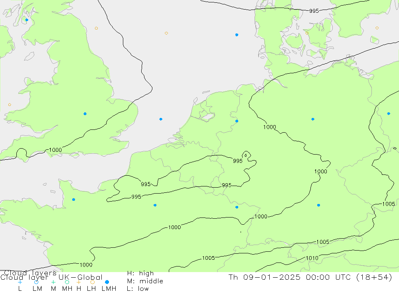Select the blue cloud dot over southern Germany
Viewport: 399px width, 292px height.
pyautogui.click(x=318, y=205)
